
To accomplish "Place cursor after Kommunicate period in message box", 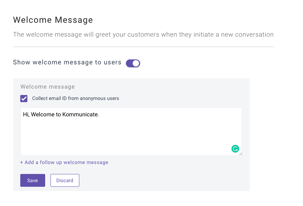I will tap(99, 115).
